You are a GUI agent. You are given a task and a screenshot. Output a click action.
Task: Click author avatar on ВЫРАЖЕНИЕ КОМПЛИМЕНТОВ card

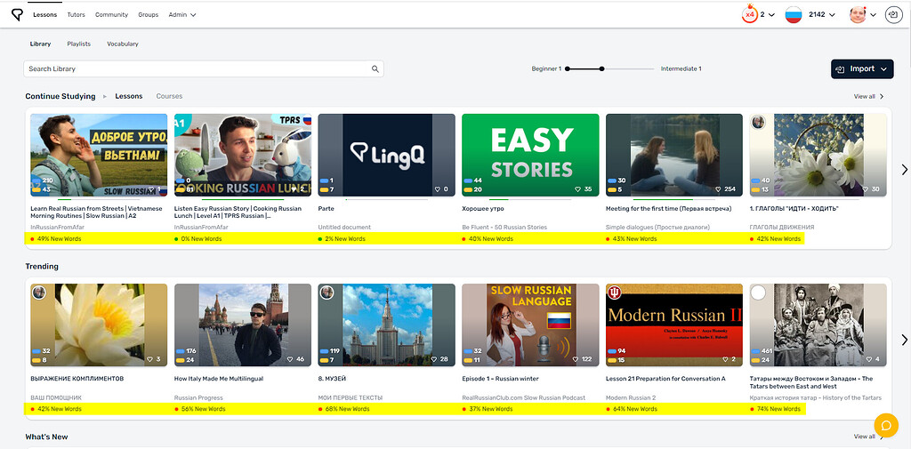[x=38, y=293]
